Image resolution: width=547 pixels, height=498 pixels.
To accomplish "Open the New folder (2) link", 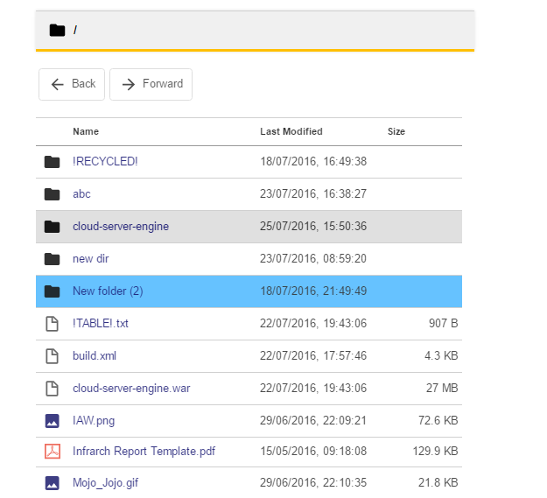I will pyautogui.click(x=108, y=291).
